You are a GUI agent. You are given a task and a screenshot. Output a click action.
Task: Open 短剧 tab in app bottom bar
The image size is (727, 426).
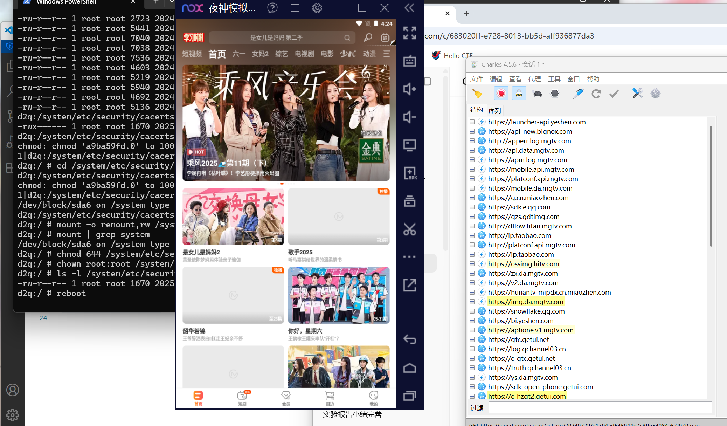coord(242,398)
